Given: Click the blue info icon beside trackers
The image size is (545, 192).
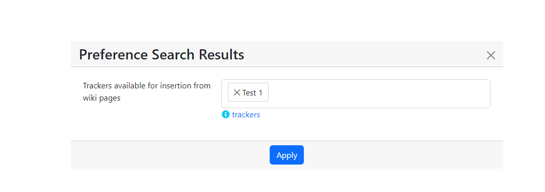Looking at the screenshot, I should 225,114.
